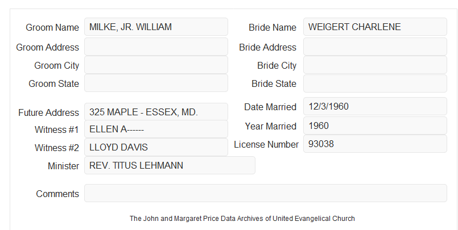Click the Bride State field

pos(375,83)
